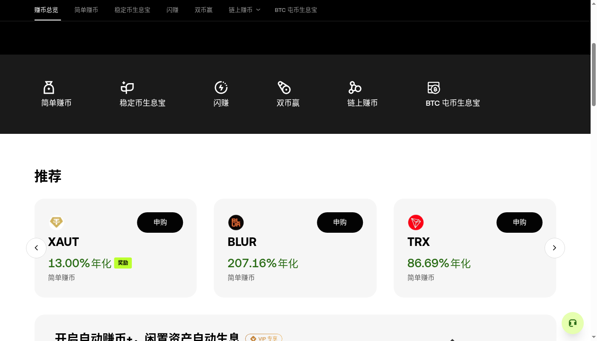Click 简单赚币 label under BLUR rate
The image size is (597, 341).
point(241,277)
